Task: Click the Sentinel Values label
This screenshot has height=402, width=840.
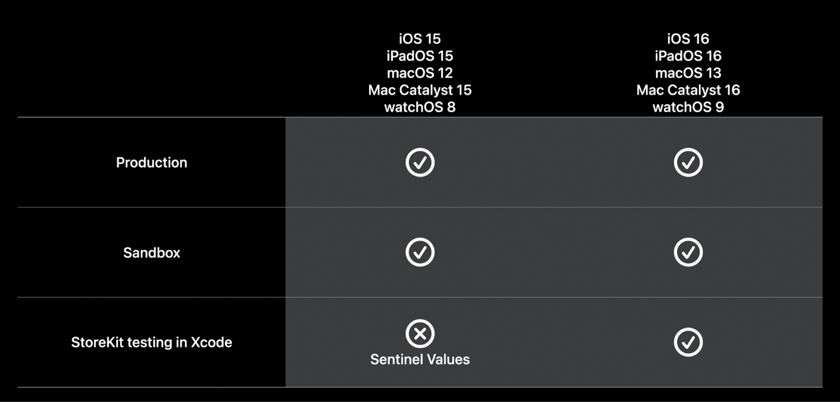Action: pyautogui.click(x=420, y=359)
